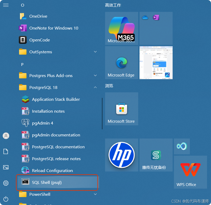
Task: Open PostgreSQL documentation icon
Action: pos(25,147)
